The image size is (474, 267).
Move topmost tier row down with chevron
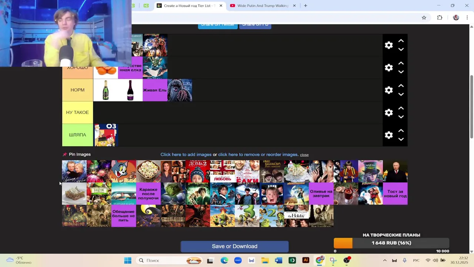click(401, 49)
